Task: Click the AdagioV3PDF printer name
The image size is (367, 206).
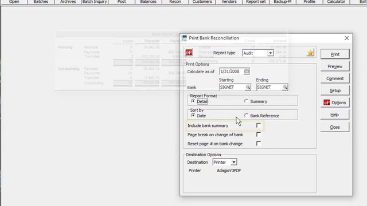Action: click(x=229, y=171)
